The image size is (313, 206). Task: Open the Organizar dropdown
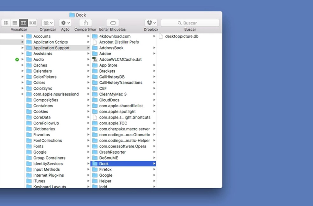(x=48, y=23)
